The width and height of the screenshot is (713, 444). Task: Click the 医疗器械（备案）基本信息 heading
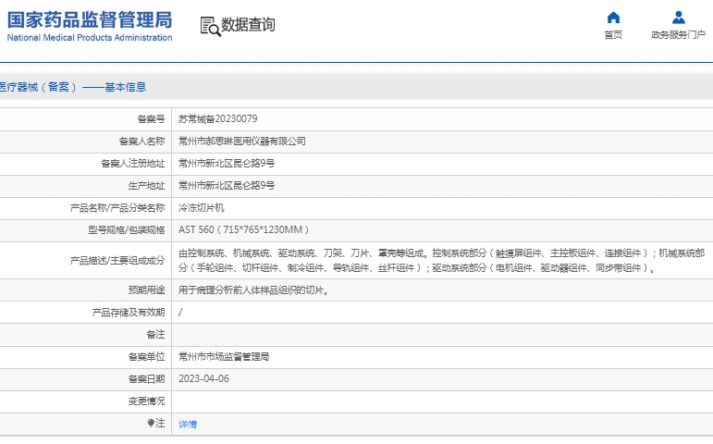click(73, 87)
